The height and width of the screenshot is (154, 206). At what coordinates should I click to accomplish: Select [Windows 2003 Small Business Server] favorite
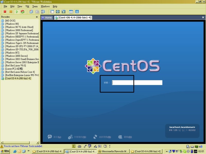coord(22,59)
